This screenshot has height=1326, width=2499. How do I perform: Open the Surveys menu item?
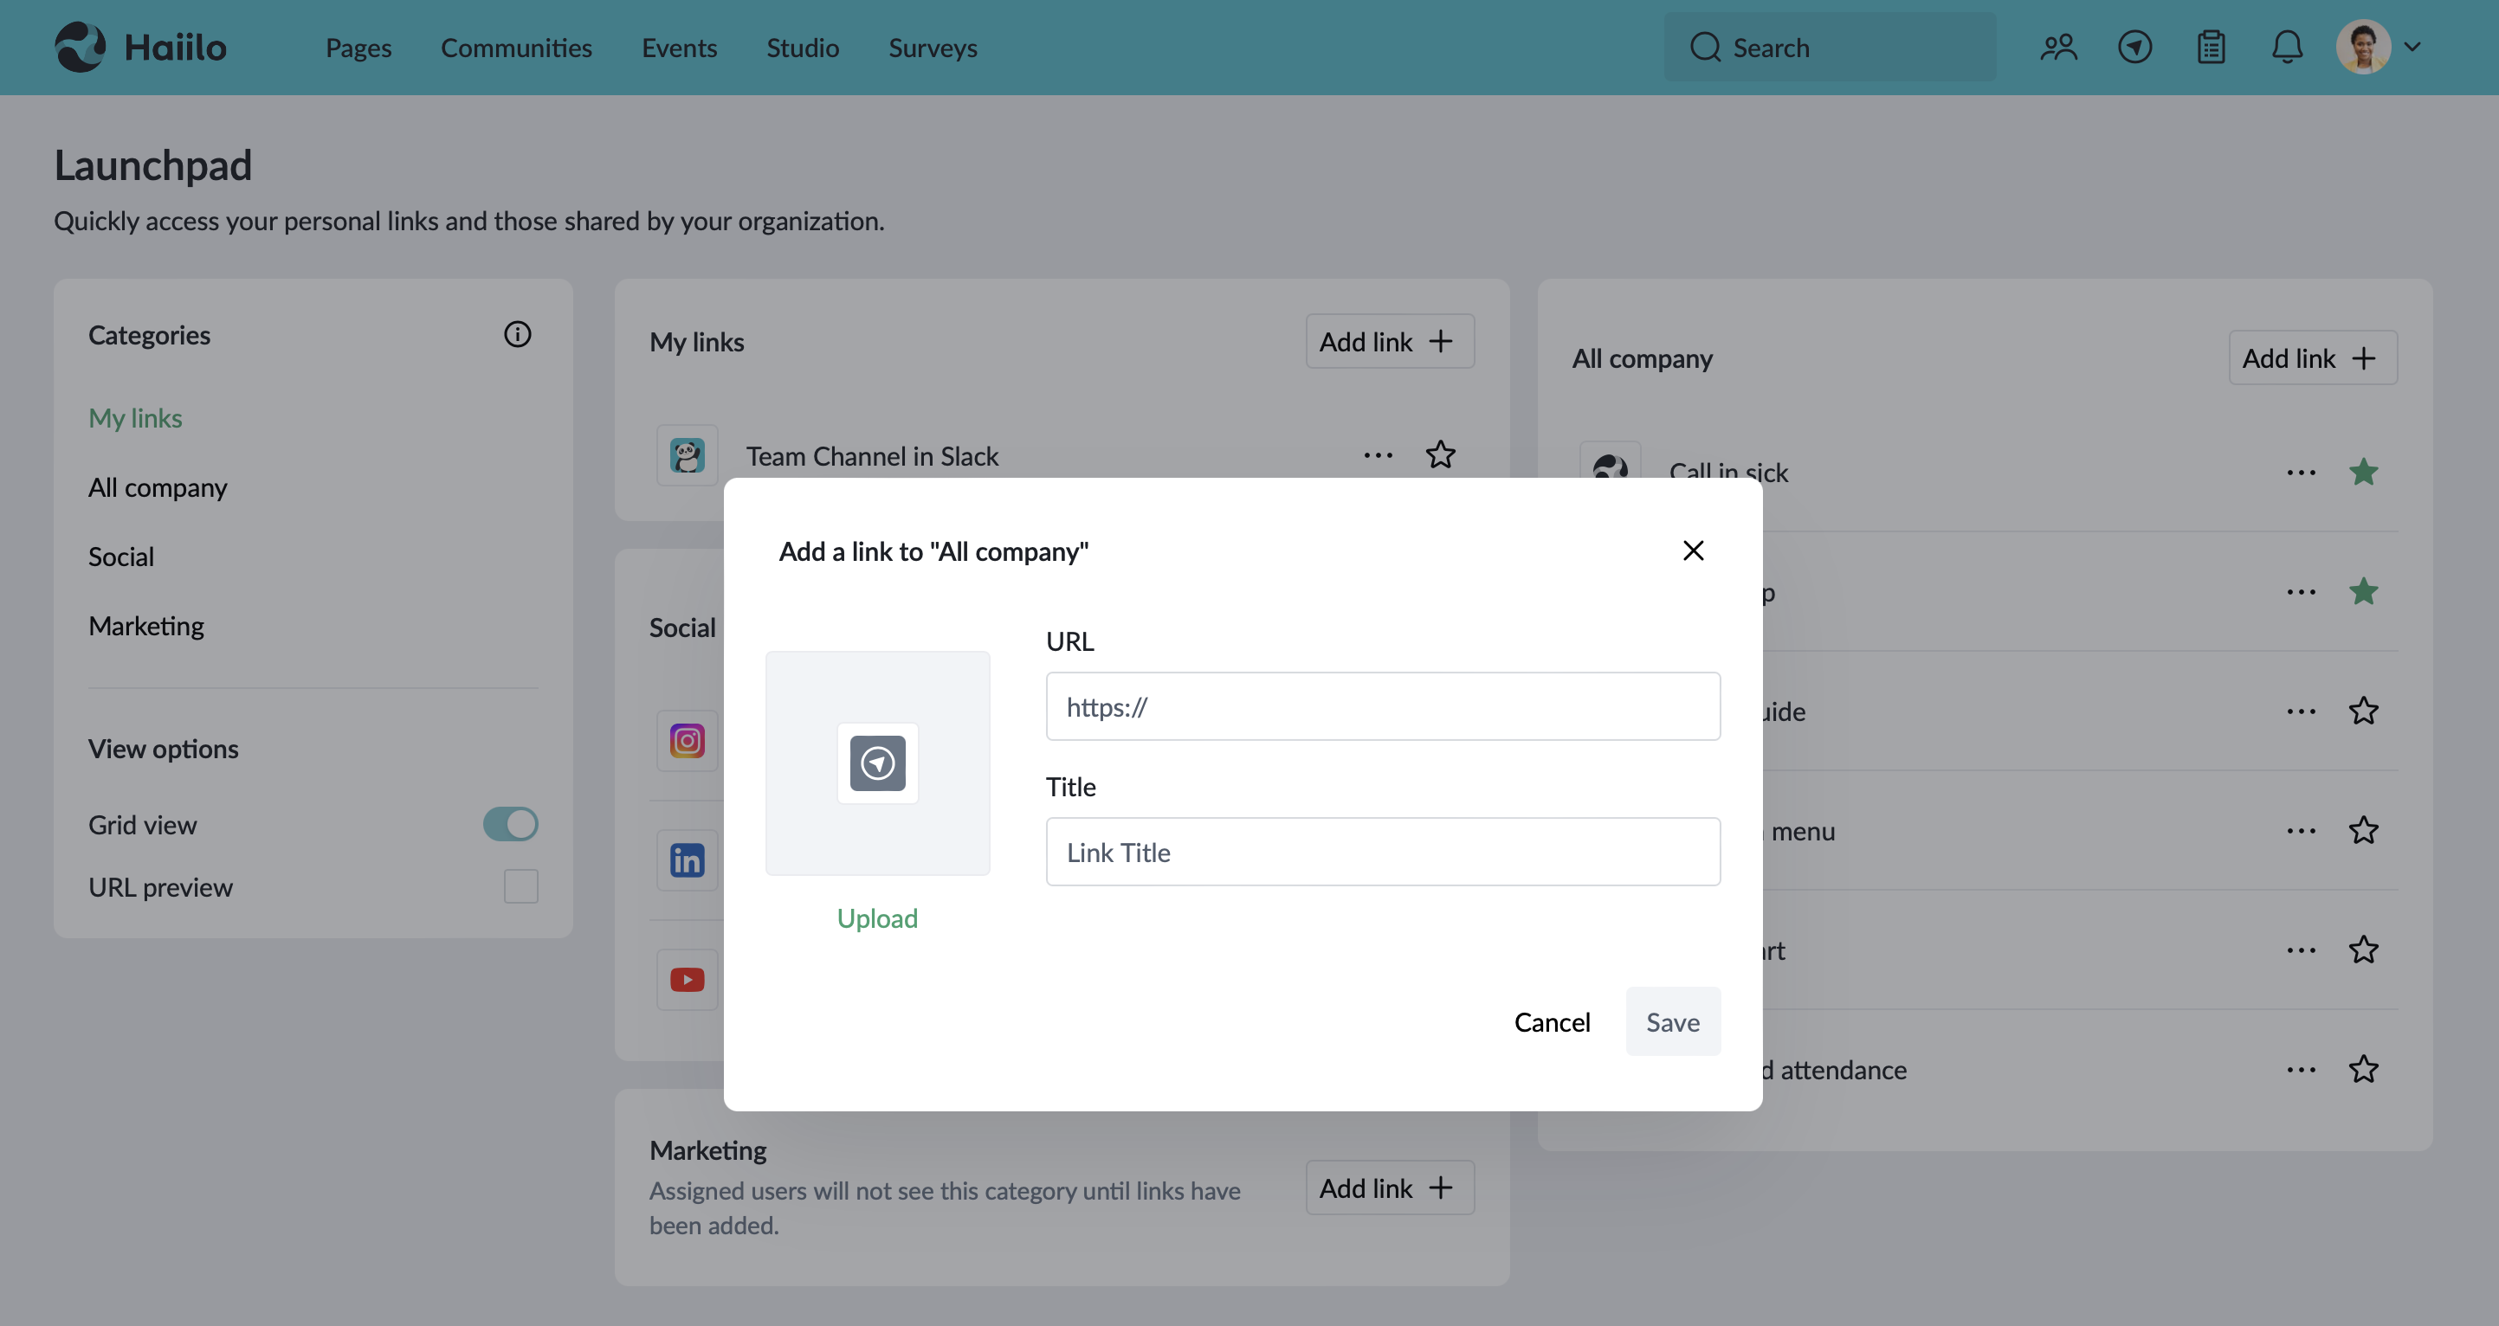[x=932, y=47]
